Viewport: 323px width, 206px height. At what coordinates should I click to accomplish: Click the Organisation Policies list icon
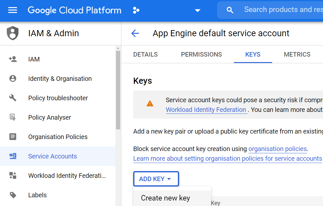(x=13, y=137)
